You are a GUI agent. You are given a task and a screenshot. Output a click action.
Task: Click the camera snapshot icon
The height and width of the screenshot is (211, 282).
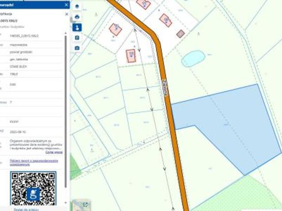77,48
